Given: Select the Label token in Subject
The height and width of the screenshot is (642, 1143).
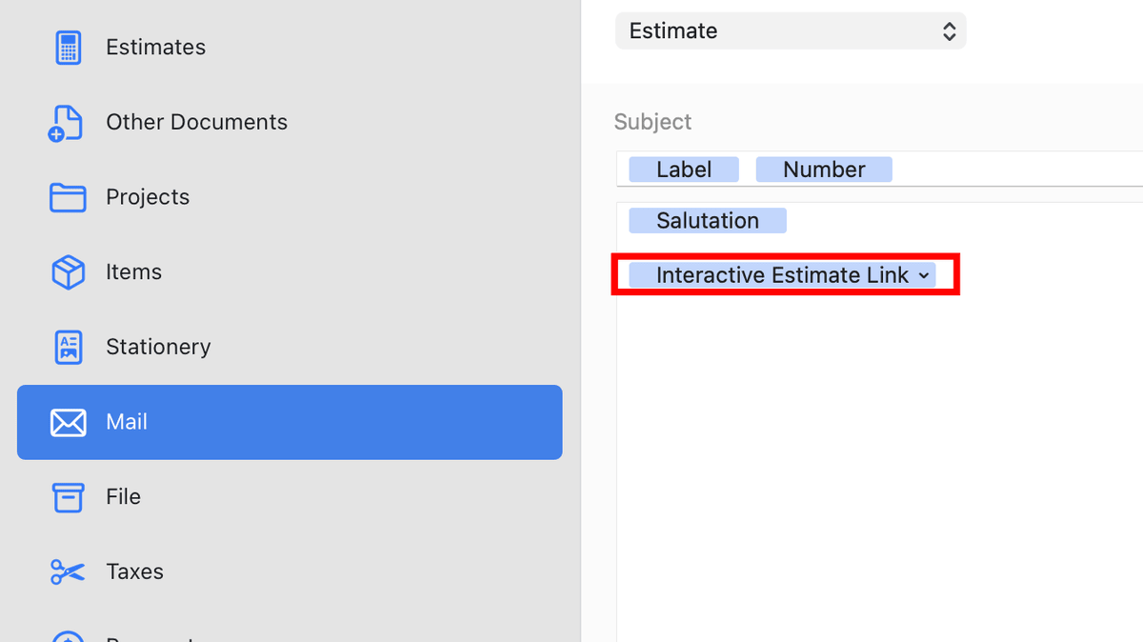Looking at the screenshot, I should [683, 170].
